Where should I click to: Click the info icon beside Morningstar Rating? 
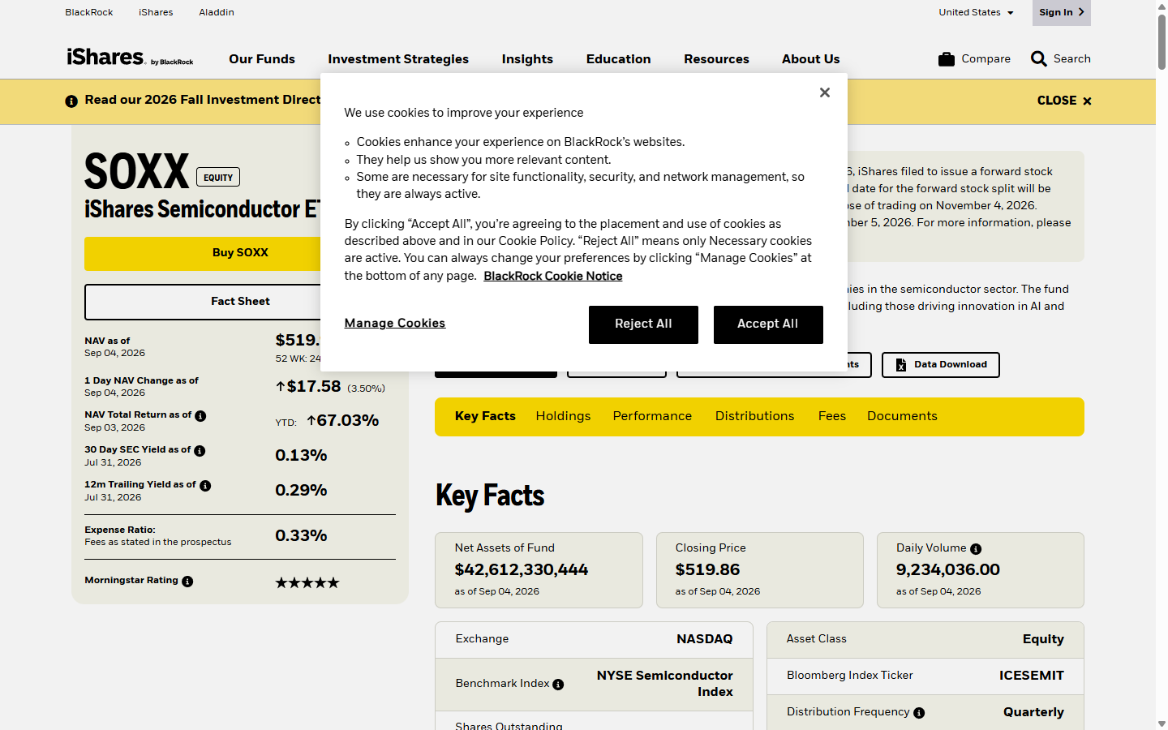[187, 582]
